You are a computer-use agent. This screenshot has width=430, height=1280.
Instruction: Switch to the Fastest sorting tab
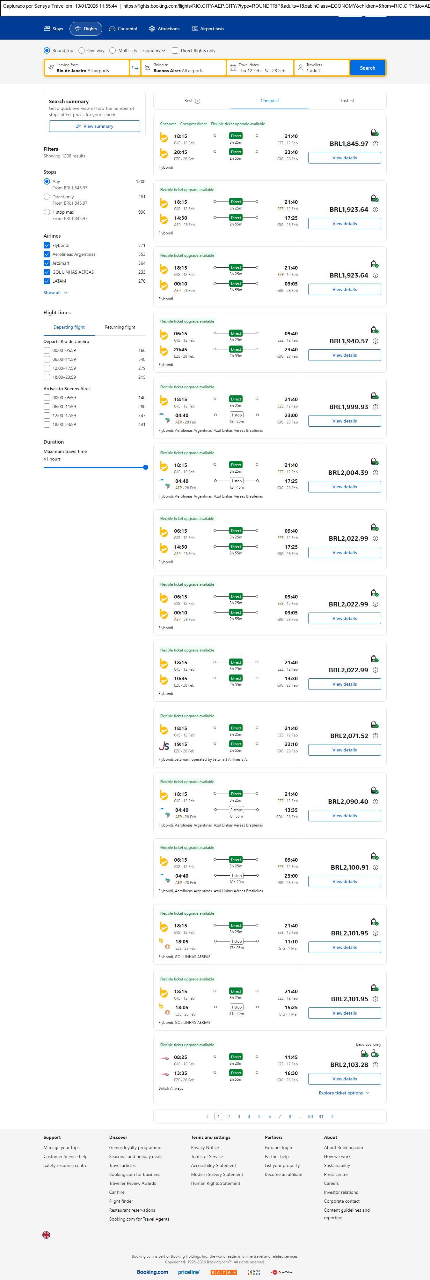(x=347, y=101)
